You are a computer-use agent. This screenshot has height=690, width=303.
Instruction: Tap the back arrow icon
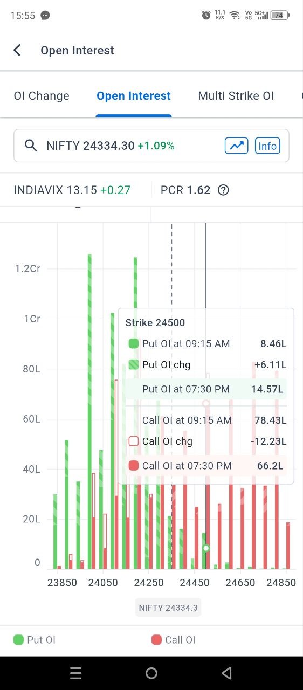coord(17,50)
